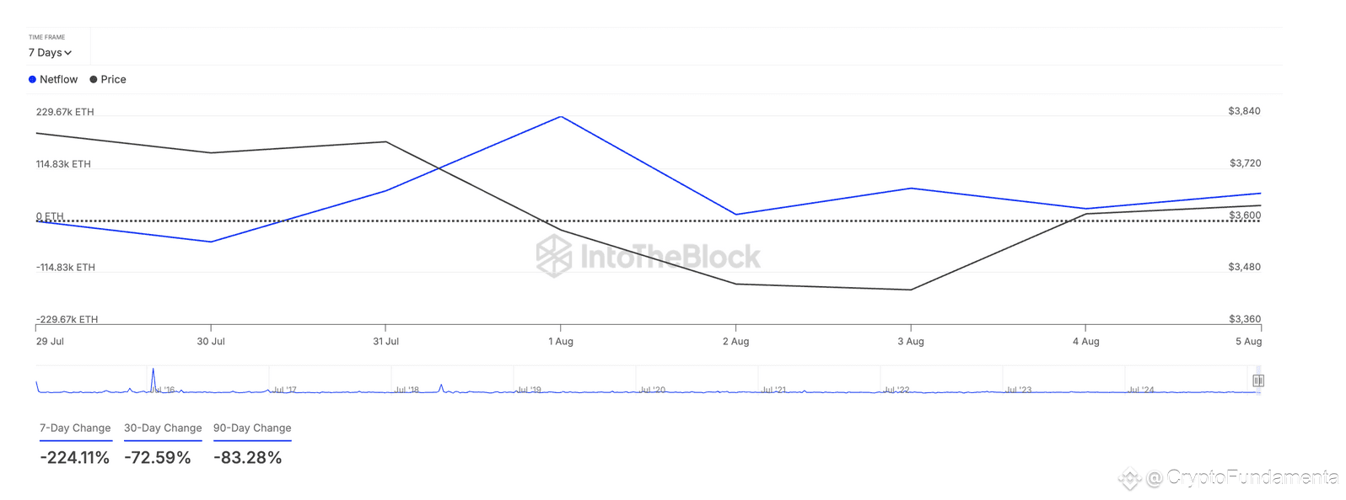Toggle the Netflow legend series
Image resolution: width=1346 pixels, height=500 pixels.
53,79
